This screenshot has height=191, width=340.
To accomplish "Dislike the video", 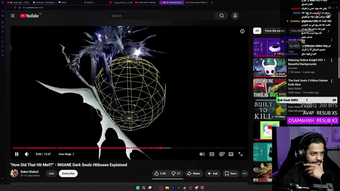I will tap(176, 173).
